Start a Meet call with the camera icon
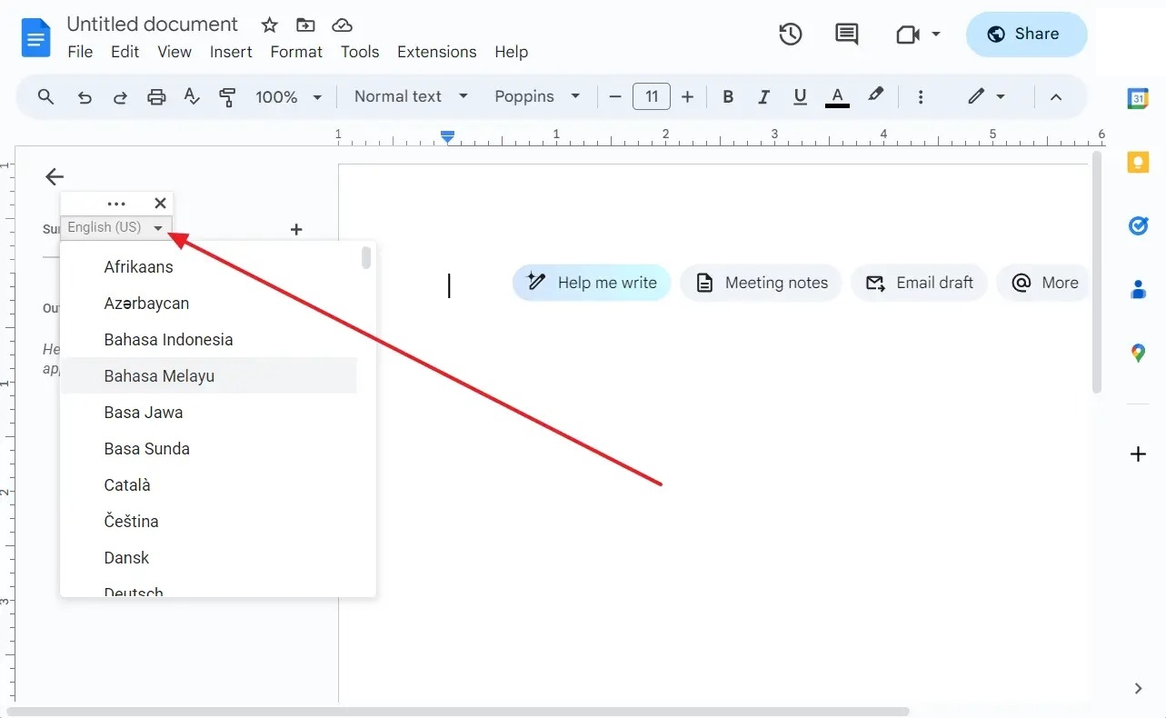The height and width of the screenshot is (718, 1166). (x=906, y=35)
